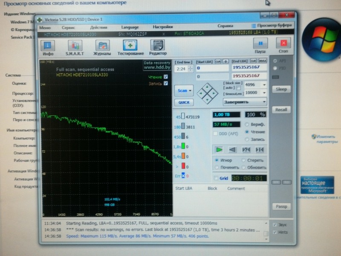Click the End time spinner arrows
This screenshot has width=341, height=256.
click(190, 69)
